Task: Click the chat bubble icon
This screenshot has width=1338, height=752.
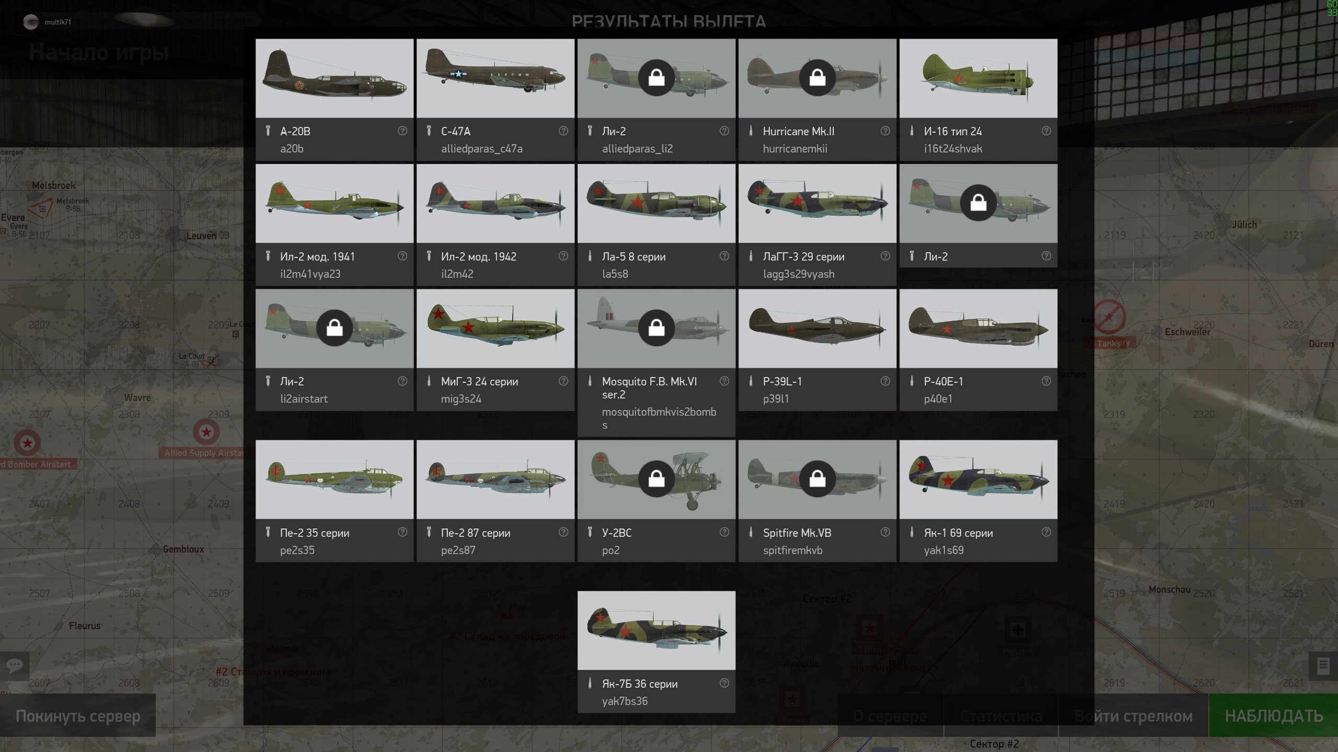Action: click(x=15, y=666)
